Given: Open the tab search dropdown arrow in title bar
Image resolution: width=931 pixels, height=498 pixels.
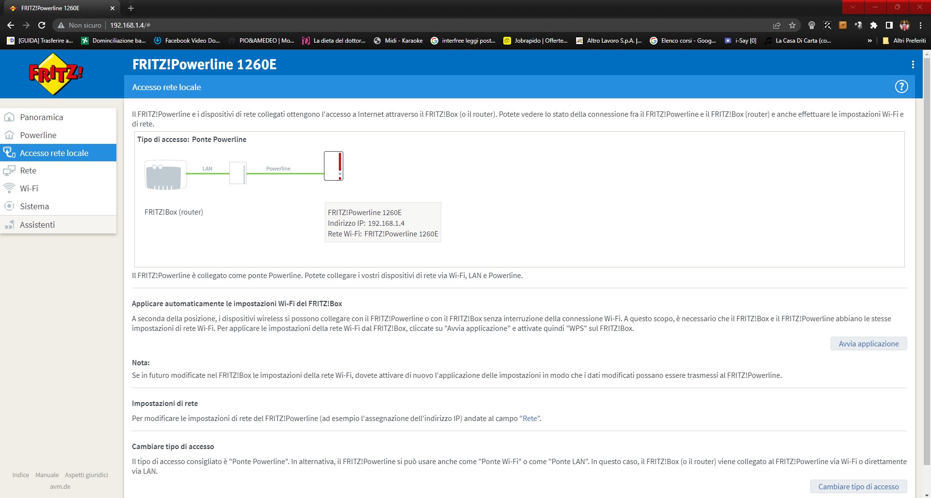Looking at the screenshot, I should coord(852,7).
